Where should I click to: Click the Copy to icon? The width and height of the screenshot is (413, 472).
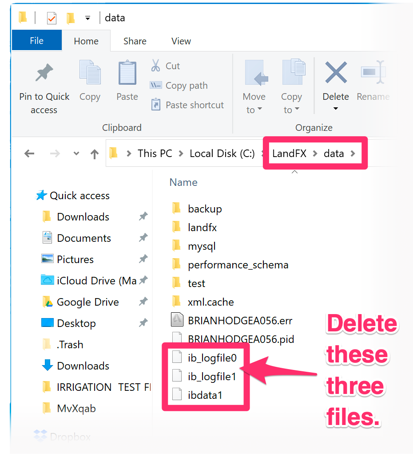294,72
